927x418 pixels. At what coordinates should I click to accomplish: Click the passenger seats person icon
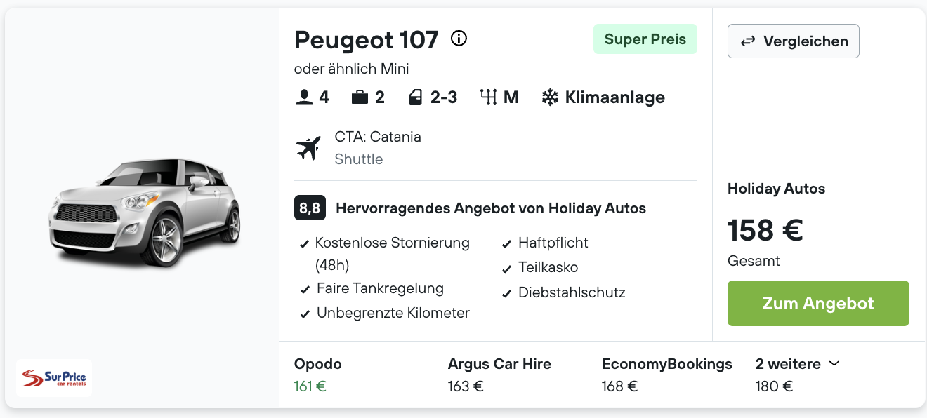point(304,97)
